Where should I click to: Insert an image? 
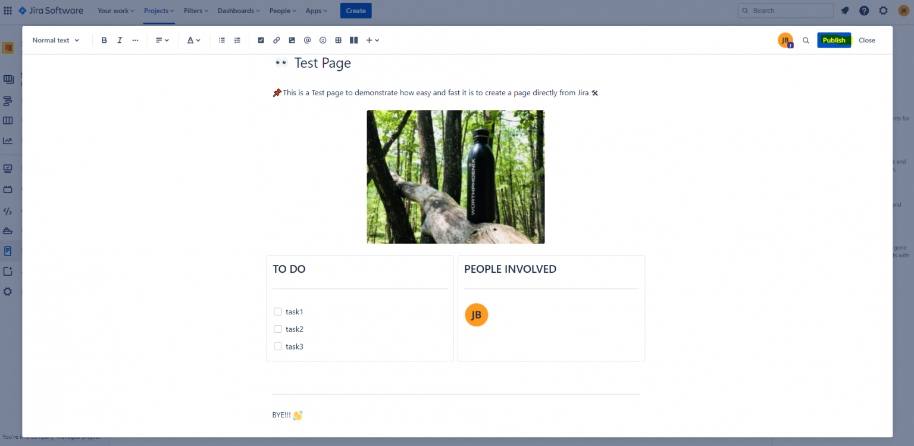click(x=292, y=40)
